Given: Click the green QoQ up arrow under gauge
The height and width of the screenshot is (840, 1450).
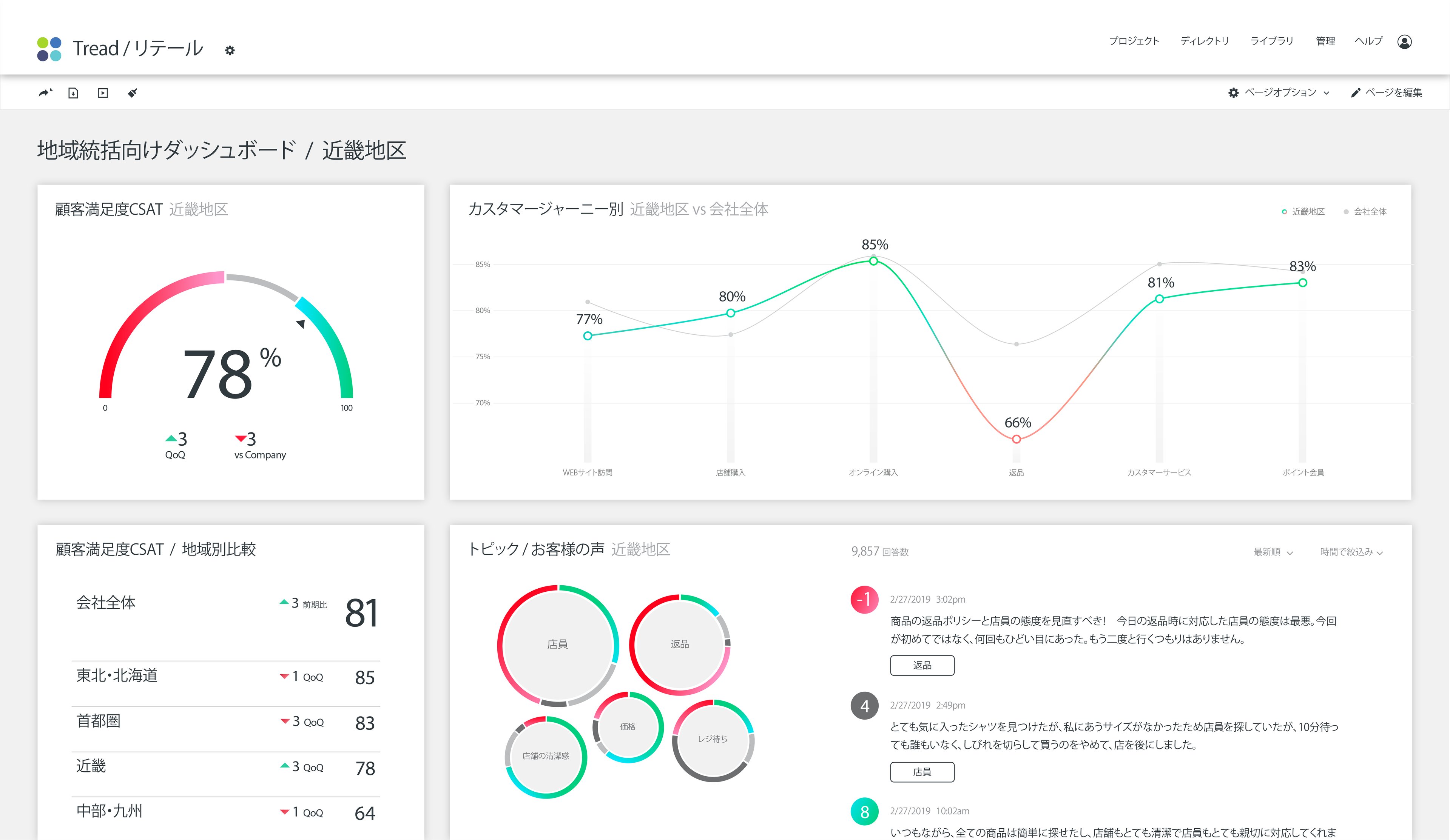Looking at the screenshot, I should pyautogui.click(x=171, y=438).
